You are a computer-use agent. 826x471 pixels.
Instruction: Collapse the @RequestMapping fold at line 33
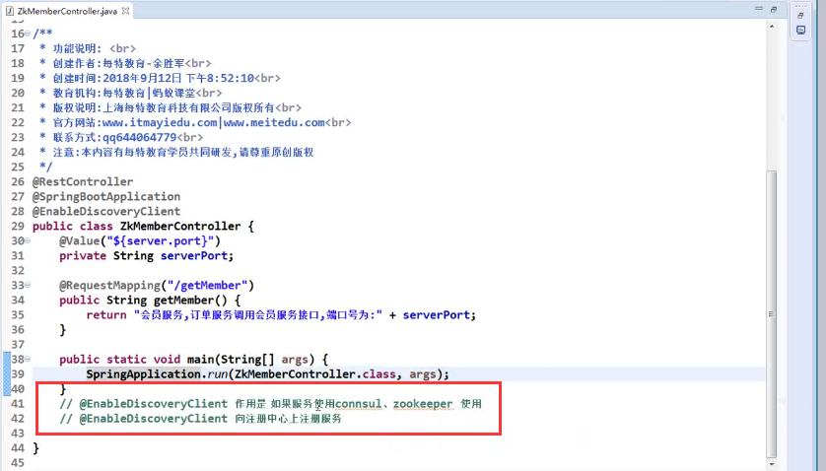(x=28, y=285)
